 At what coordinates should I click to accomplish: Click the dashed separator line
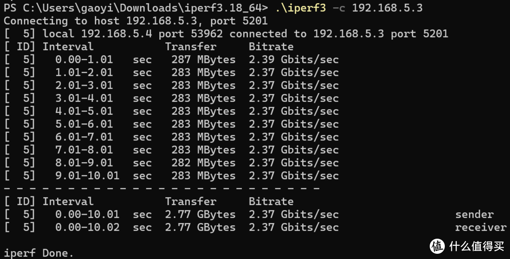(x=161, y=188)
